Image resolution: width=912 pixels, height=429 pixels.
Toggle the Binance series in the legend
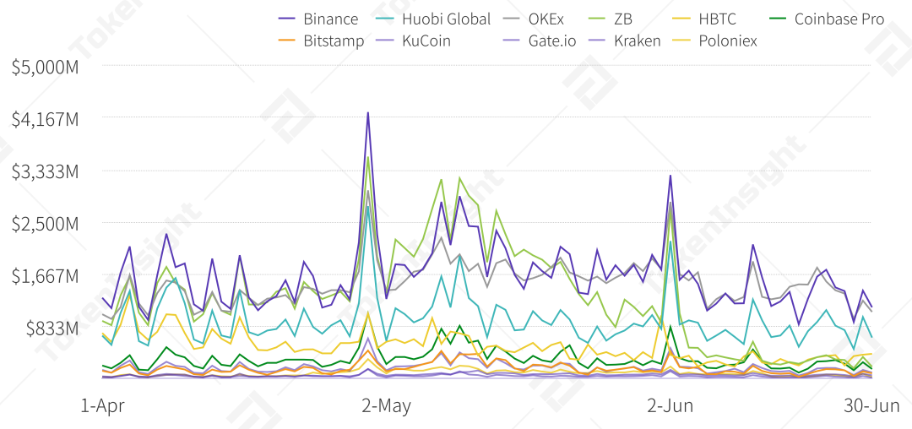tap(330, 19)
